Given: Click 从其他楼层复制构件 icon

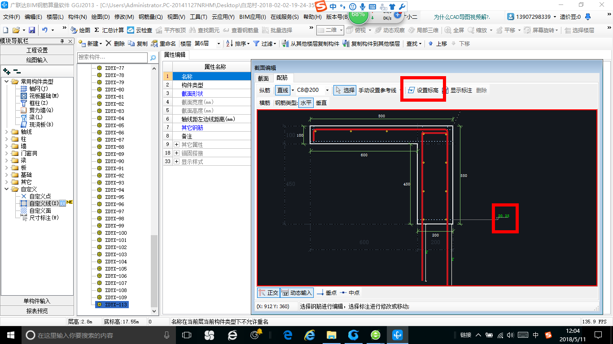Looking at the screenshot, I should point(286,43).
